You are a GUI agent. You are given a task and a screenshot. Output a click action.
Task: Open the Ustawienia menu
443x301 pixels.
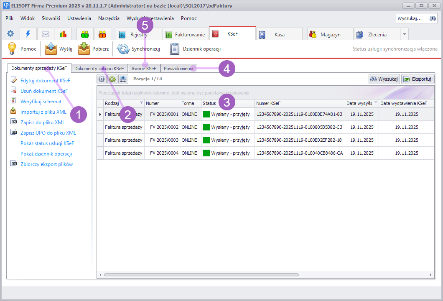(x=79, y=18)
